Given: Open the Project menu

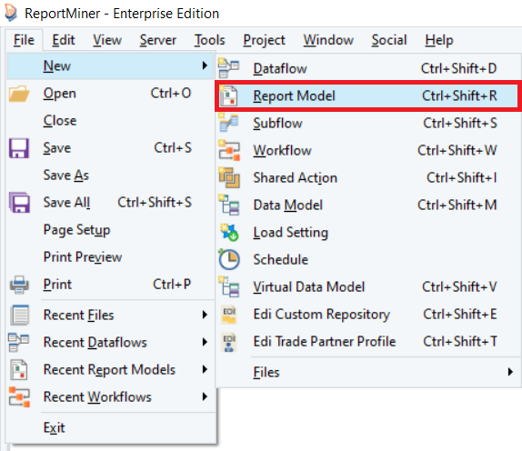Looking at the screenshot, I should pos(264,40).
